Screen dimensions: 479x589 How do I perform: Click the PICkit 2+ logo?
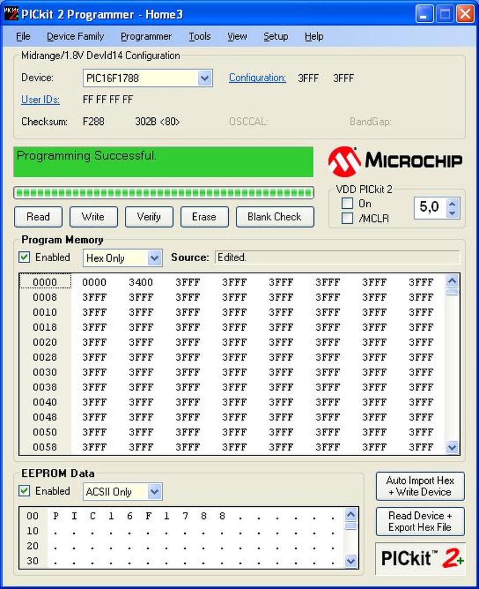coord(420,558)
